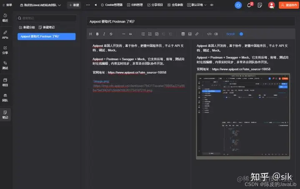Open the 测试 testing section in sidebar
Image resolution: width=300 pixels, height=189 pixels.
coord(5,65)
